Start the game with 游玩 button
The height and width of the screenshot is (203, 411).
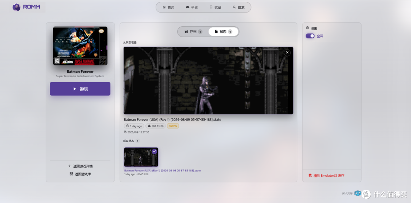[80, 89]
